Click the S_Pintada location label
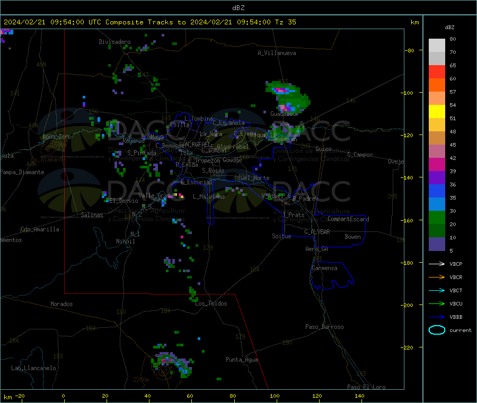Screen dimensions: 477x403 point(142,153)
